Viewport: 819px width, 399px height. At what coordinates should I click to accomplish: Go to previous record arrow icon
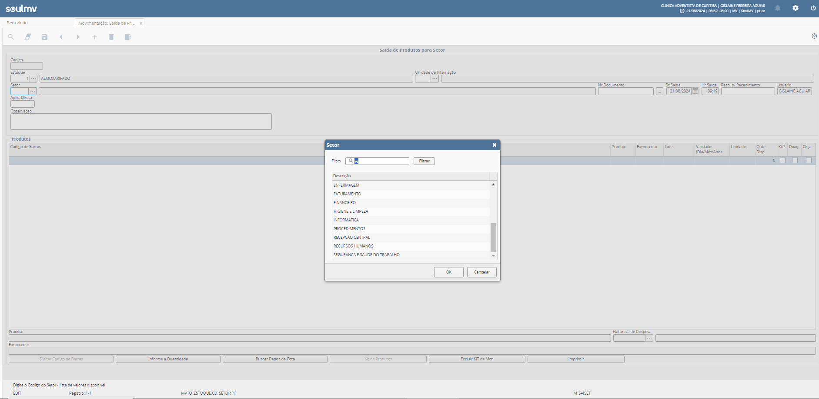[x=61, y=37]
